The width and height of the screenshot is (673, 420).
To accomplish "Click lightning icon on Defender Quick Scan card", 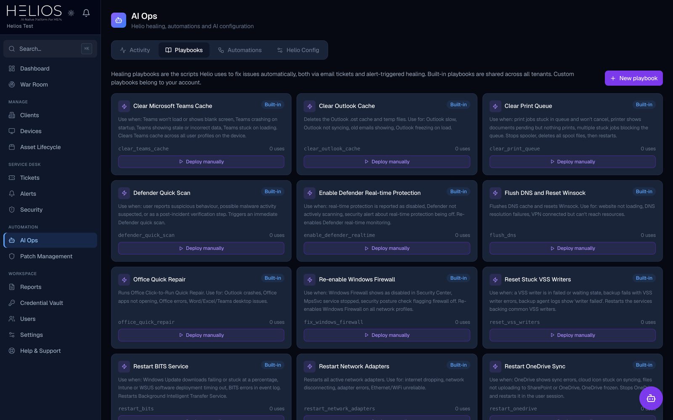I will pos(124,193).
